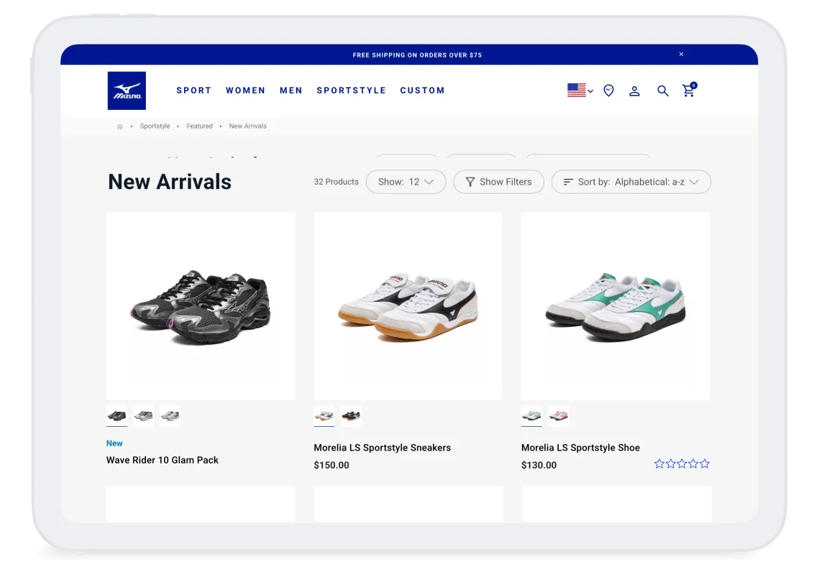Click the Morelia Shoe green main image
819x577 pixels.
[616, 306]
